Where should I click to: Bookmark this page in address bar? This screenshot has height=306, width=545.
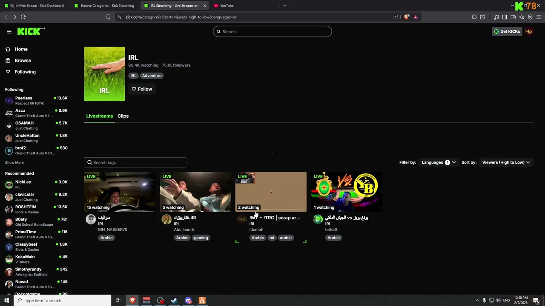coord(108,17)
